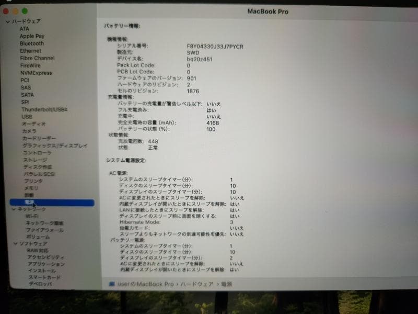The image size is (418, 314).
Task: Select Bluetooth in the hardware sidebar
Action: coord(32,43)
